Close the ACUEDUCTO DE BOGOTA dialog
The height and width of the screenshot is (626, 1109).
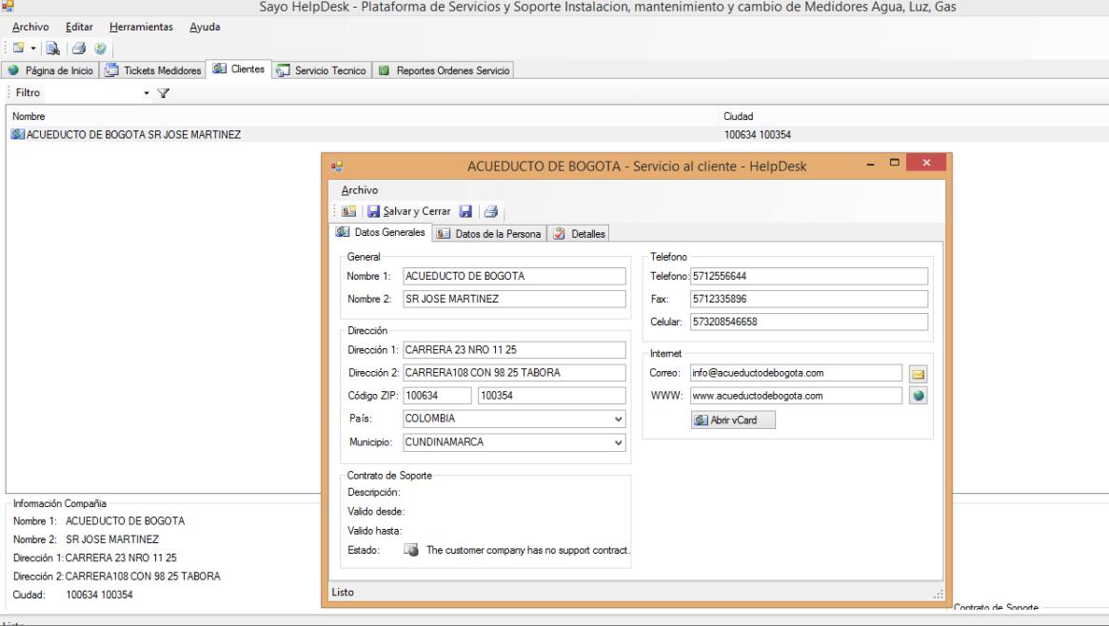[926, 163]
